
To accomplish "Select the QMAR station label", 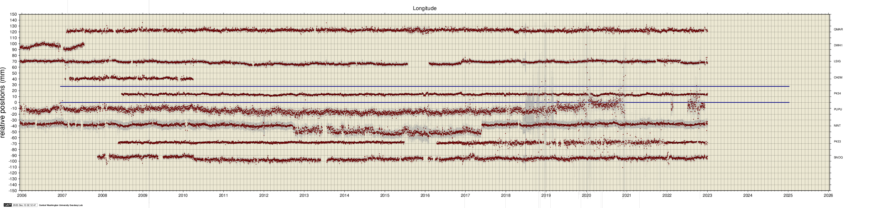I will 838,30.
